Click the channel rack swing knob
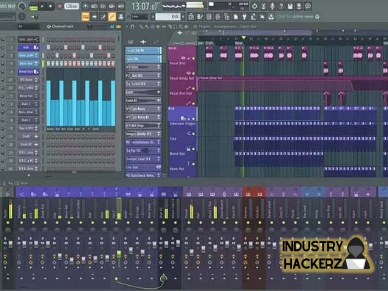Viewport: 388px width, 291px height. point(89,26)
